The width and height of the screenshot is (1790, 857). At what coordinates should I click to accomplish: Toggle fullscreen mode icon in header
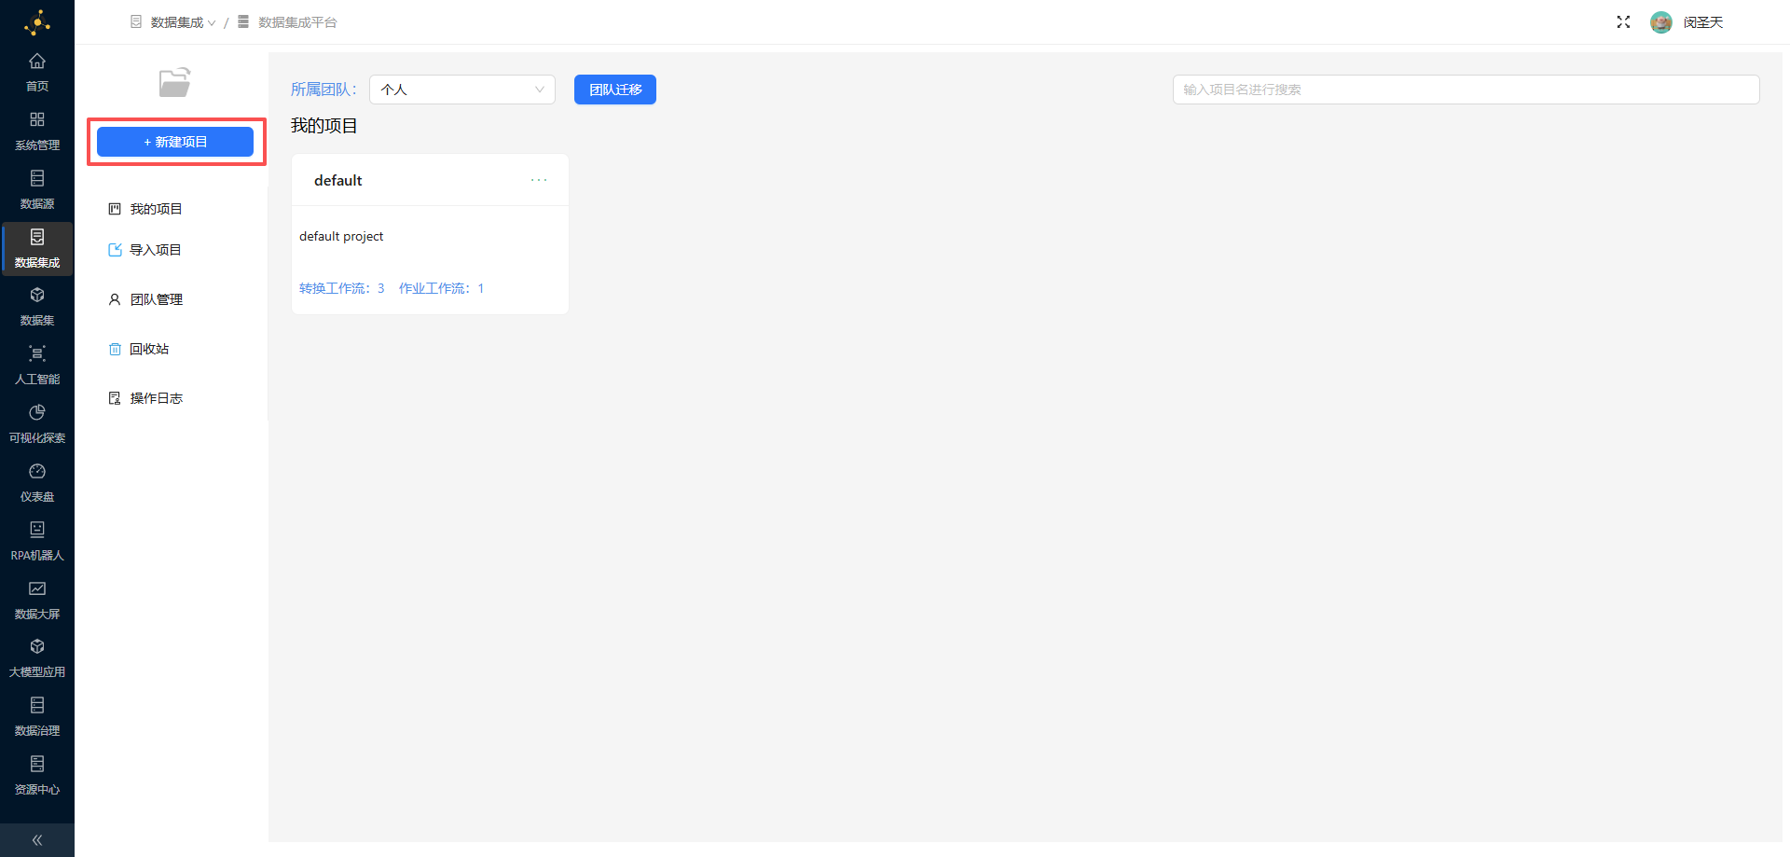coord(1623,22)
